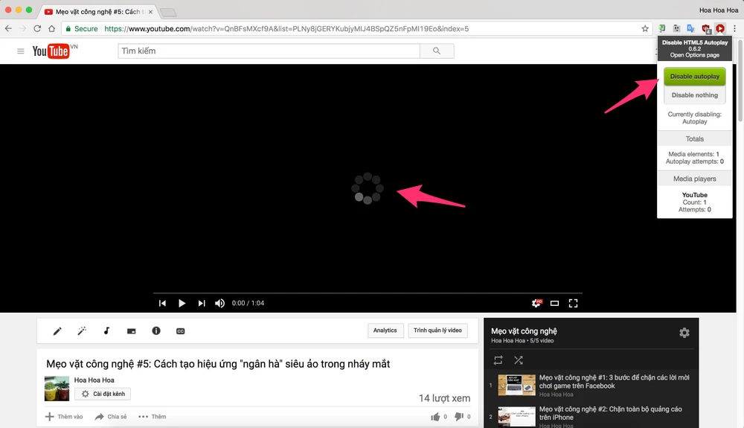Viewport: 744px width, 428px height.
Task: Open subtitles CC editing icon
Action: tap(180, 330)
